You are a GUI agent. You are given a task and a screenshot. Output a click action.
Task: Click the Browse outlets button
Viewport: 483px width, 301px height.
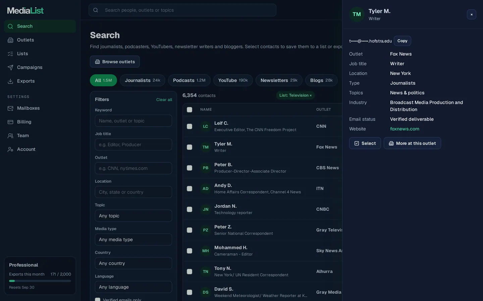tap(115, 62)
